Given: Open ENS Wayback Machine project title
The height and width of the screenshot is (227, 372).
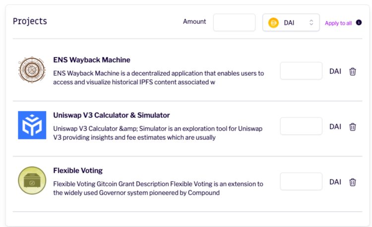Looking at the screenshot, I should 92,60.
